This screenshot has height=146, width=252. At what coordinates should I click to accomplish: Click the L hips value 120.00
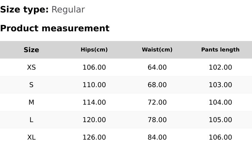pos(94,120)
